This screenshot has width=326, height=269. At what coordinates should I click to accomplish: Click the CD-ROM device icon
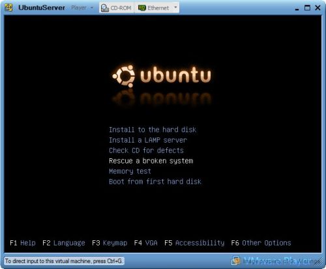(x=105, y=8)
